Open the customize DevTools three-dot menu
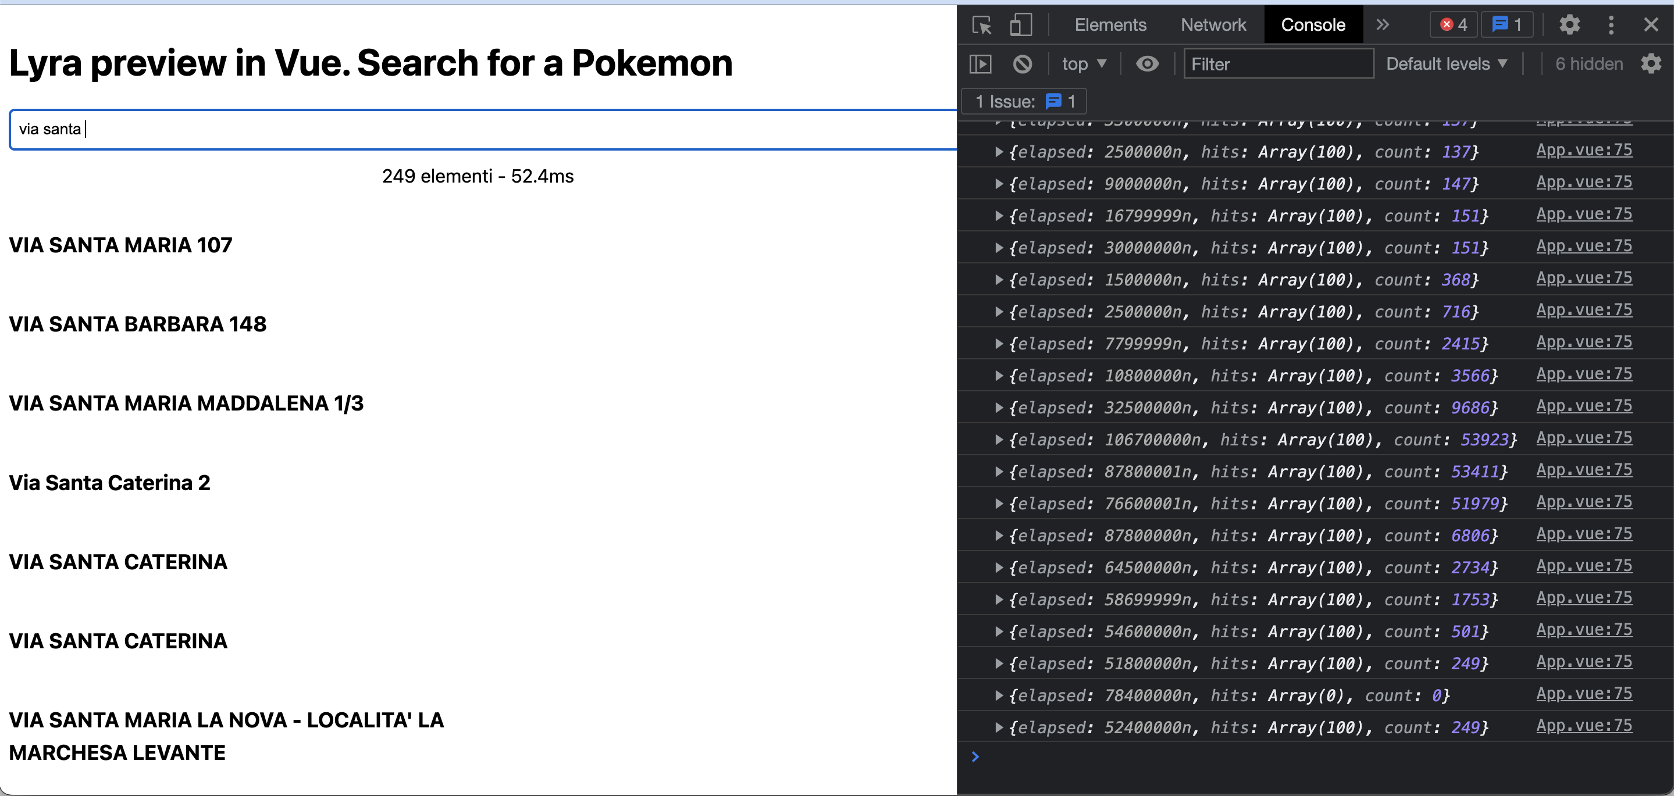 [1612, 24]
